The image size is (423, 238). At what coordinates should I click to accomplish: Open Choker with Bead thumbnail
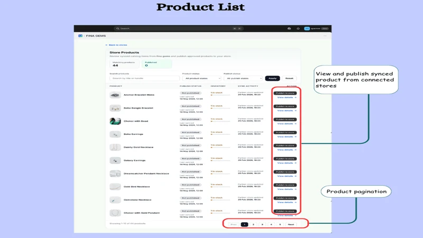coord(115,121)
